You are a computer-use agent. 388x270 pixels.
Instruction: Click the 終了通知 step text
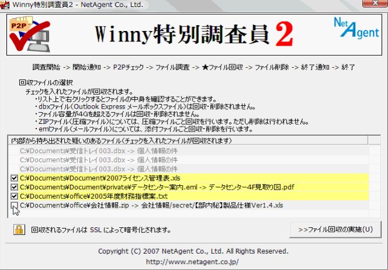tap(315, 67)
